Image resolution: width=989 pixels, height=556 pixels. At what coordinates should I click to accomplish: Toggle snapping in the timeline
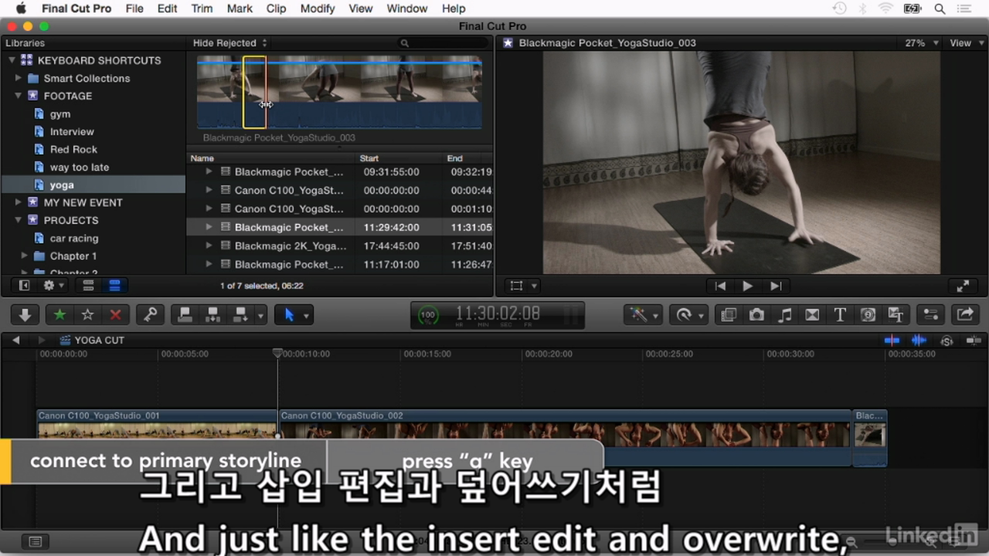tap(973, 340)
